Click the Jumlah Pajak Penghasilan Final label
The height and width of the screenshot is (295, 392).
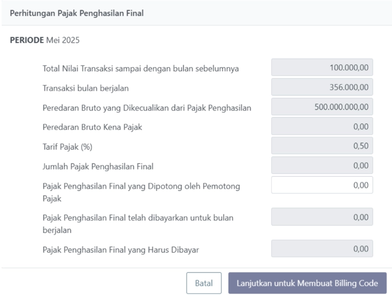pyautogui.click(x=98, y=166)
